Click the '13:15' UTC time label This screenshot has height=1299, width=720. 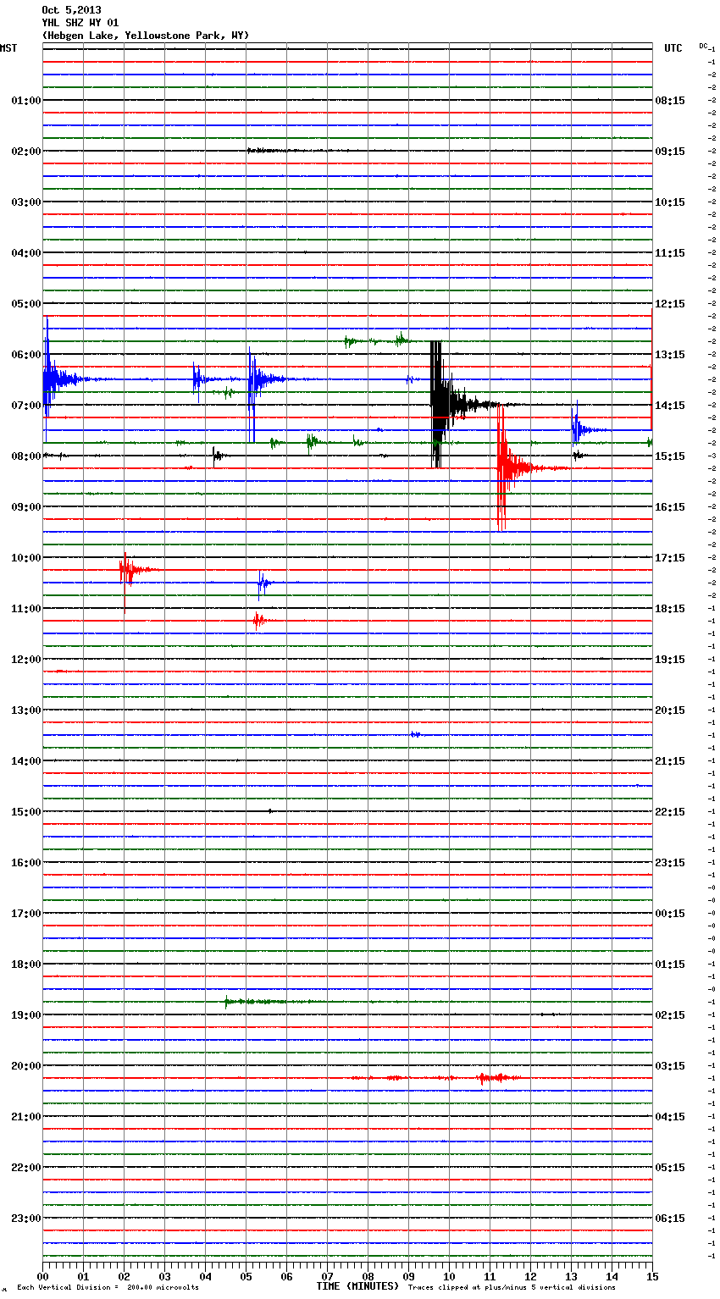[x=670, y=355]
